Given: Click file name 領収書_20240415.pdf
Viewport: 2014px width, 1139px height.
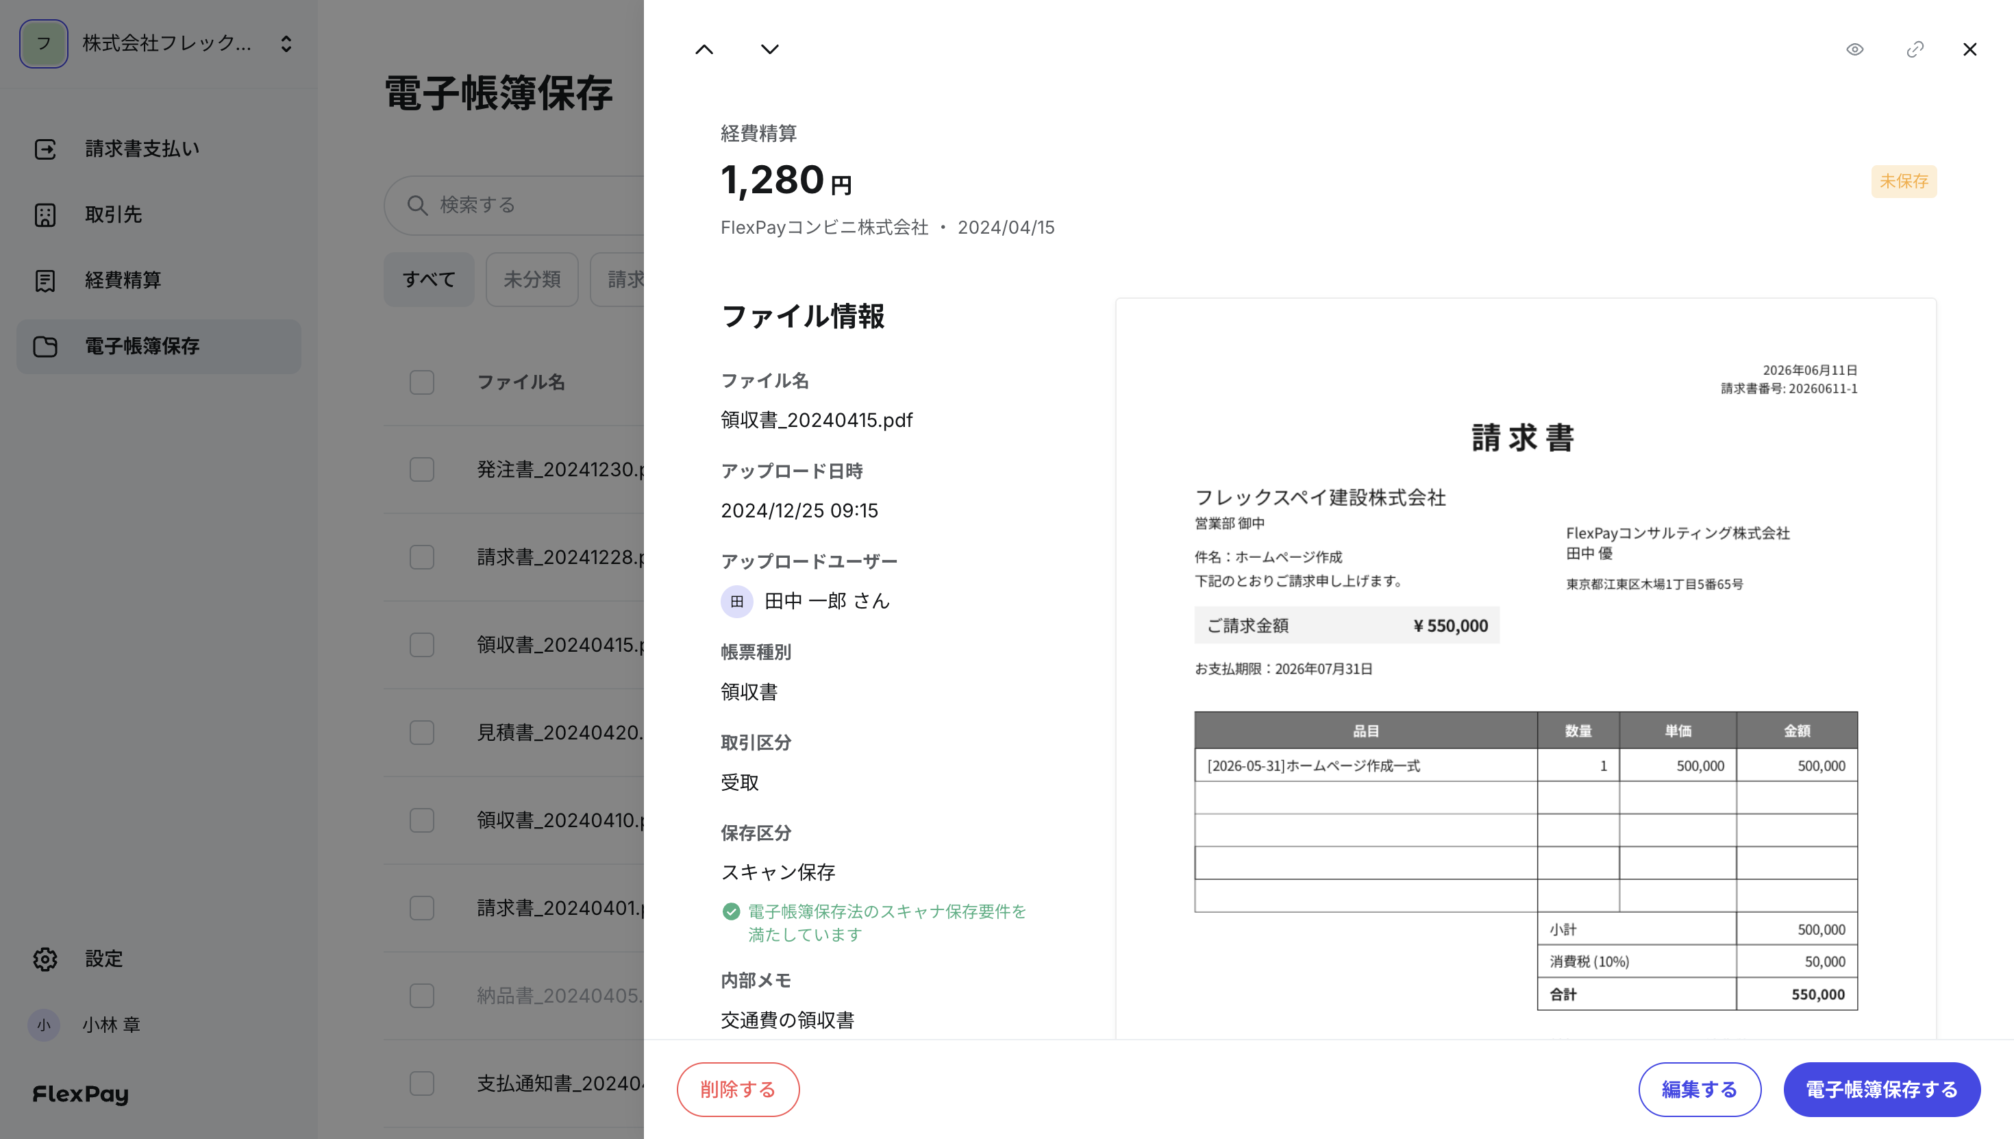Looking at the screenshot, I should [x=817, y=420].
